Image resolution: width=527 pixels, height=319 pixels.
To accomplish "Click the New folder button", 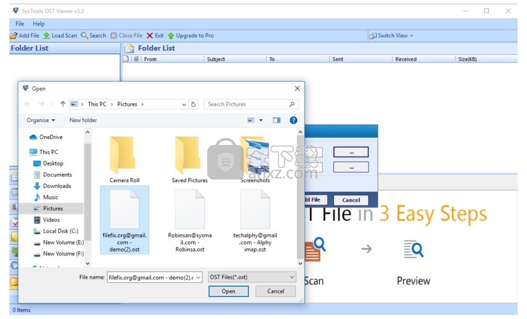I will coord(83,120).
